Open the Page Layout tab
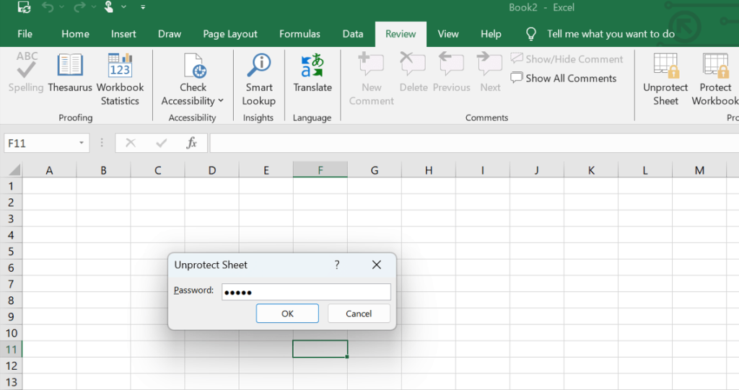Screen dimensions: 739x390 tap(230, 34)
